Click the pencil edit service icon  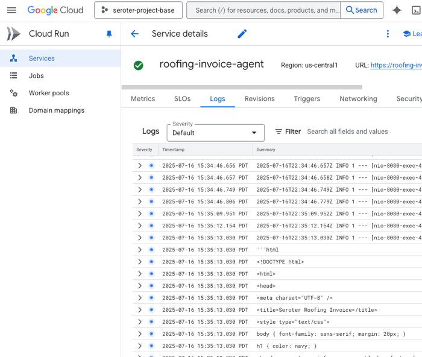click(242, 34)
